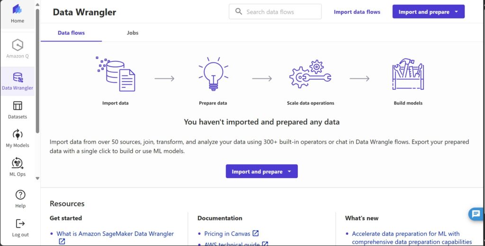
Task: Go to My Models icon
Action: (x=18, y=135)
